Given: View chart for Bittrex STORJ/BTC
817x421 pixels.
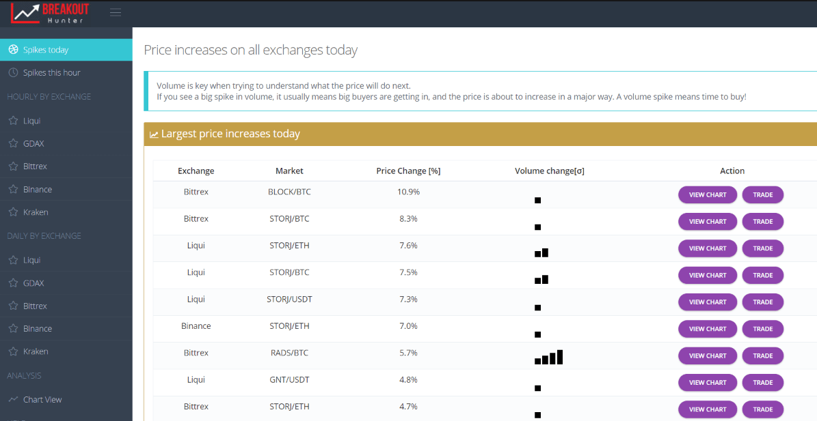Looking at the screenshot, I should point(708,221).
